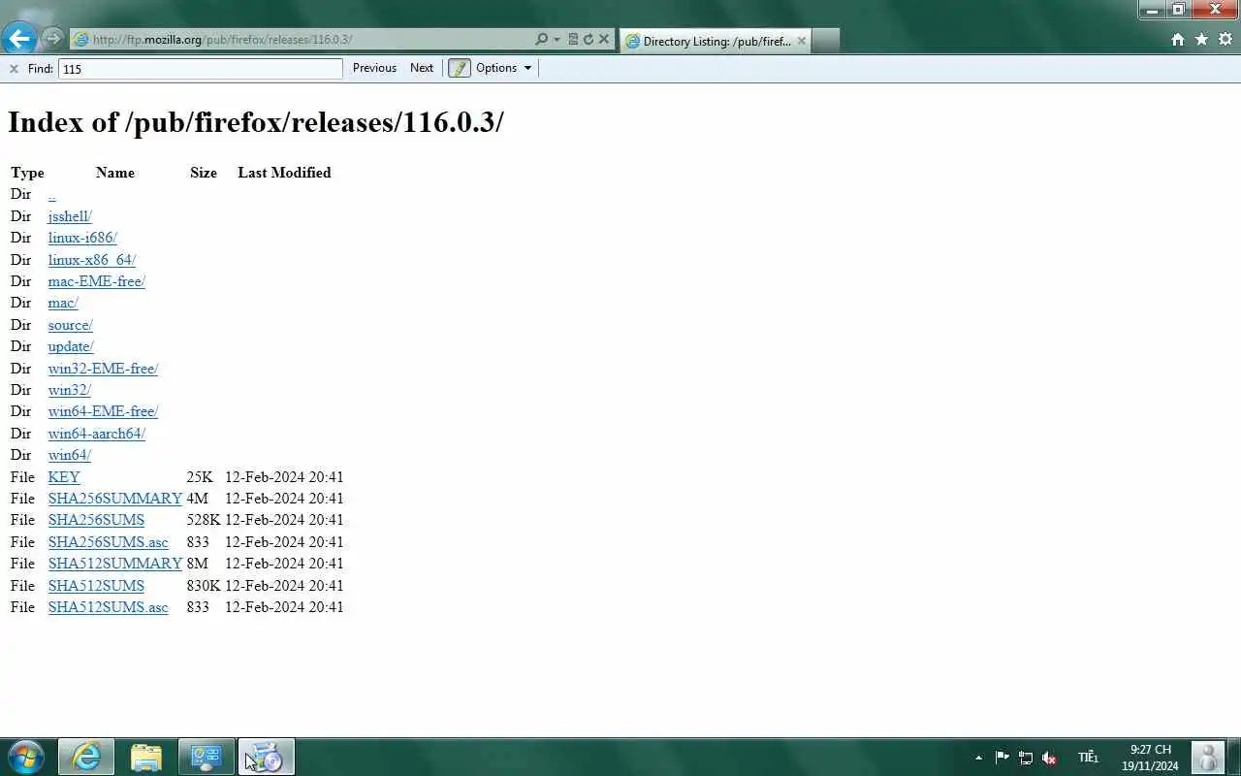Screen dimensions: 1241x776
Task: Open the win64/ directory link
Action: pyautogui.click(x=70, y=455)
